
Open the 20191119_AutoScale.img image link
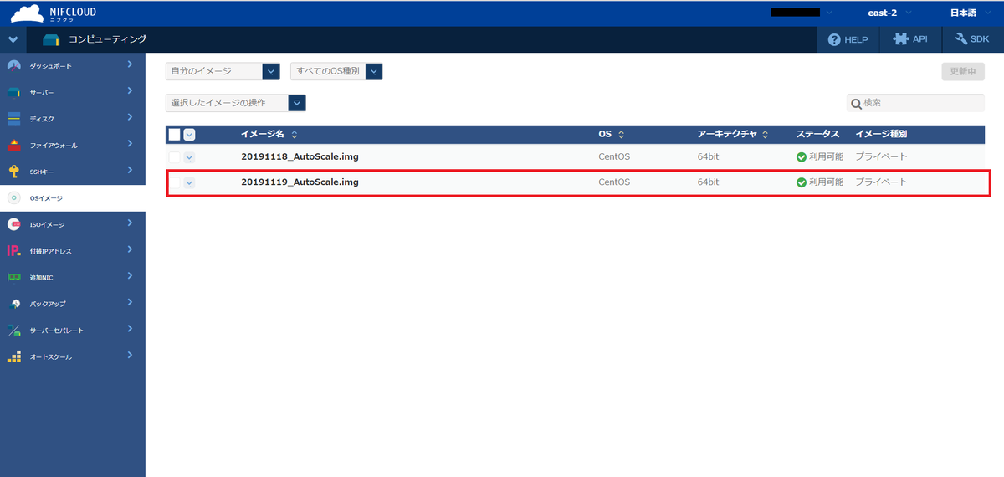click(300, 182)
